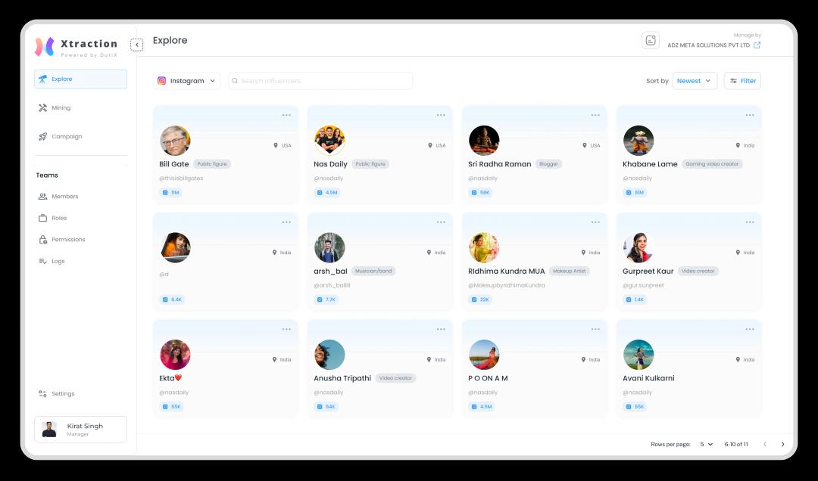The width and height of the screenshot is (818, 481).
Task: Open Kirat Singh's profile card
Action: tap(80, 430)
